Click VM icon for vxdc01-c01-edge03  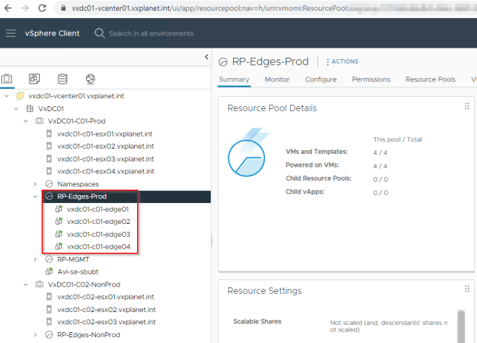click(x=58, y=234)
